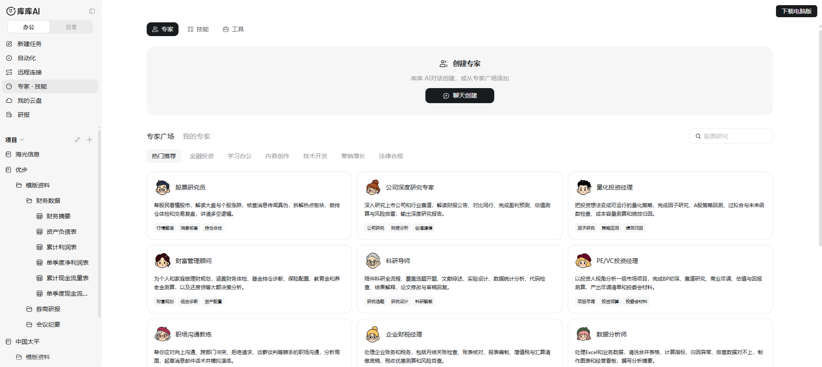Viewport: 822px width, 367px height.
Task: Open 我的云盘 in sidebar
Action: pyautogui.click(x=50, y=101)
